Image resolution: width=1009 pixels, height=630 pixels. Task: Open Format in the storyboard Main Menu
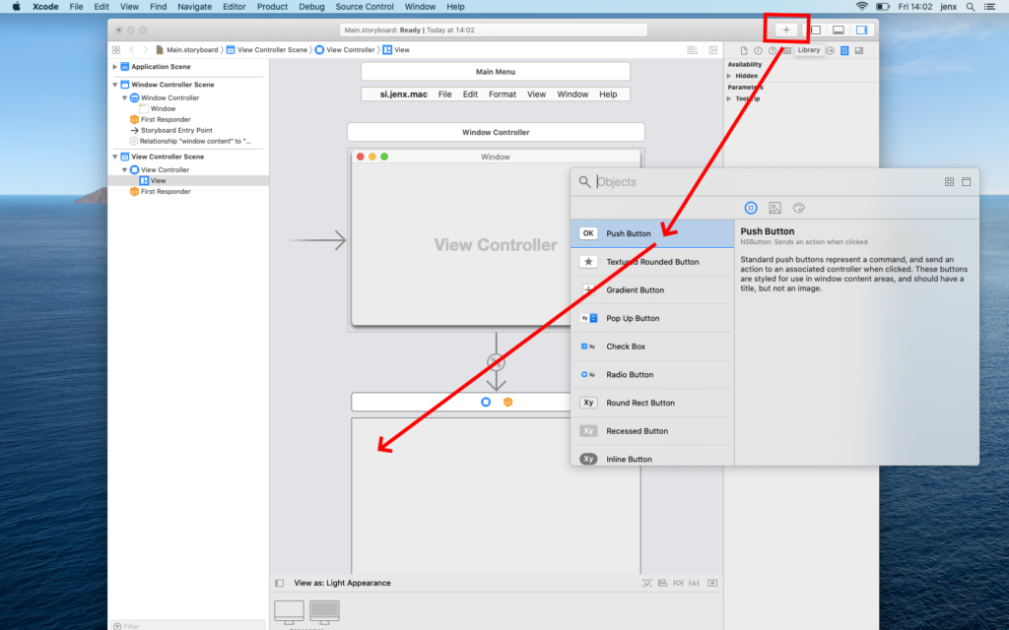tap(502, 94)
